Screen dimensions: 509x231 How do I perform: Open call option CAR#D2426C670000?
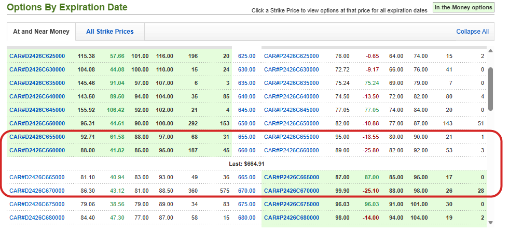pos(37,191)
